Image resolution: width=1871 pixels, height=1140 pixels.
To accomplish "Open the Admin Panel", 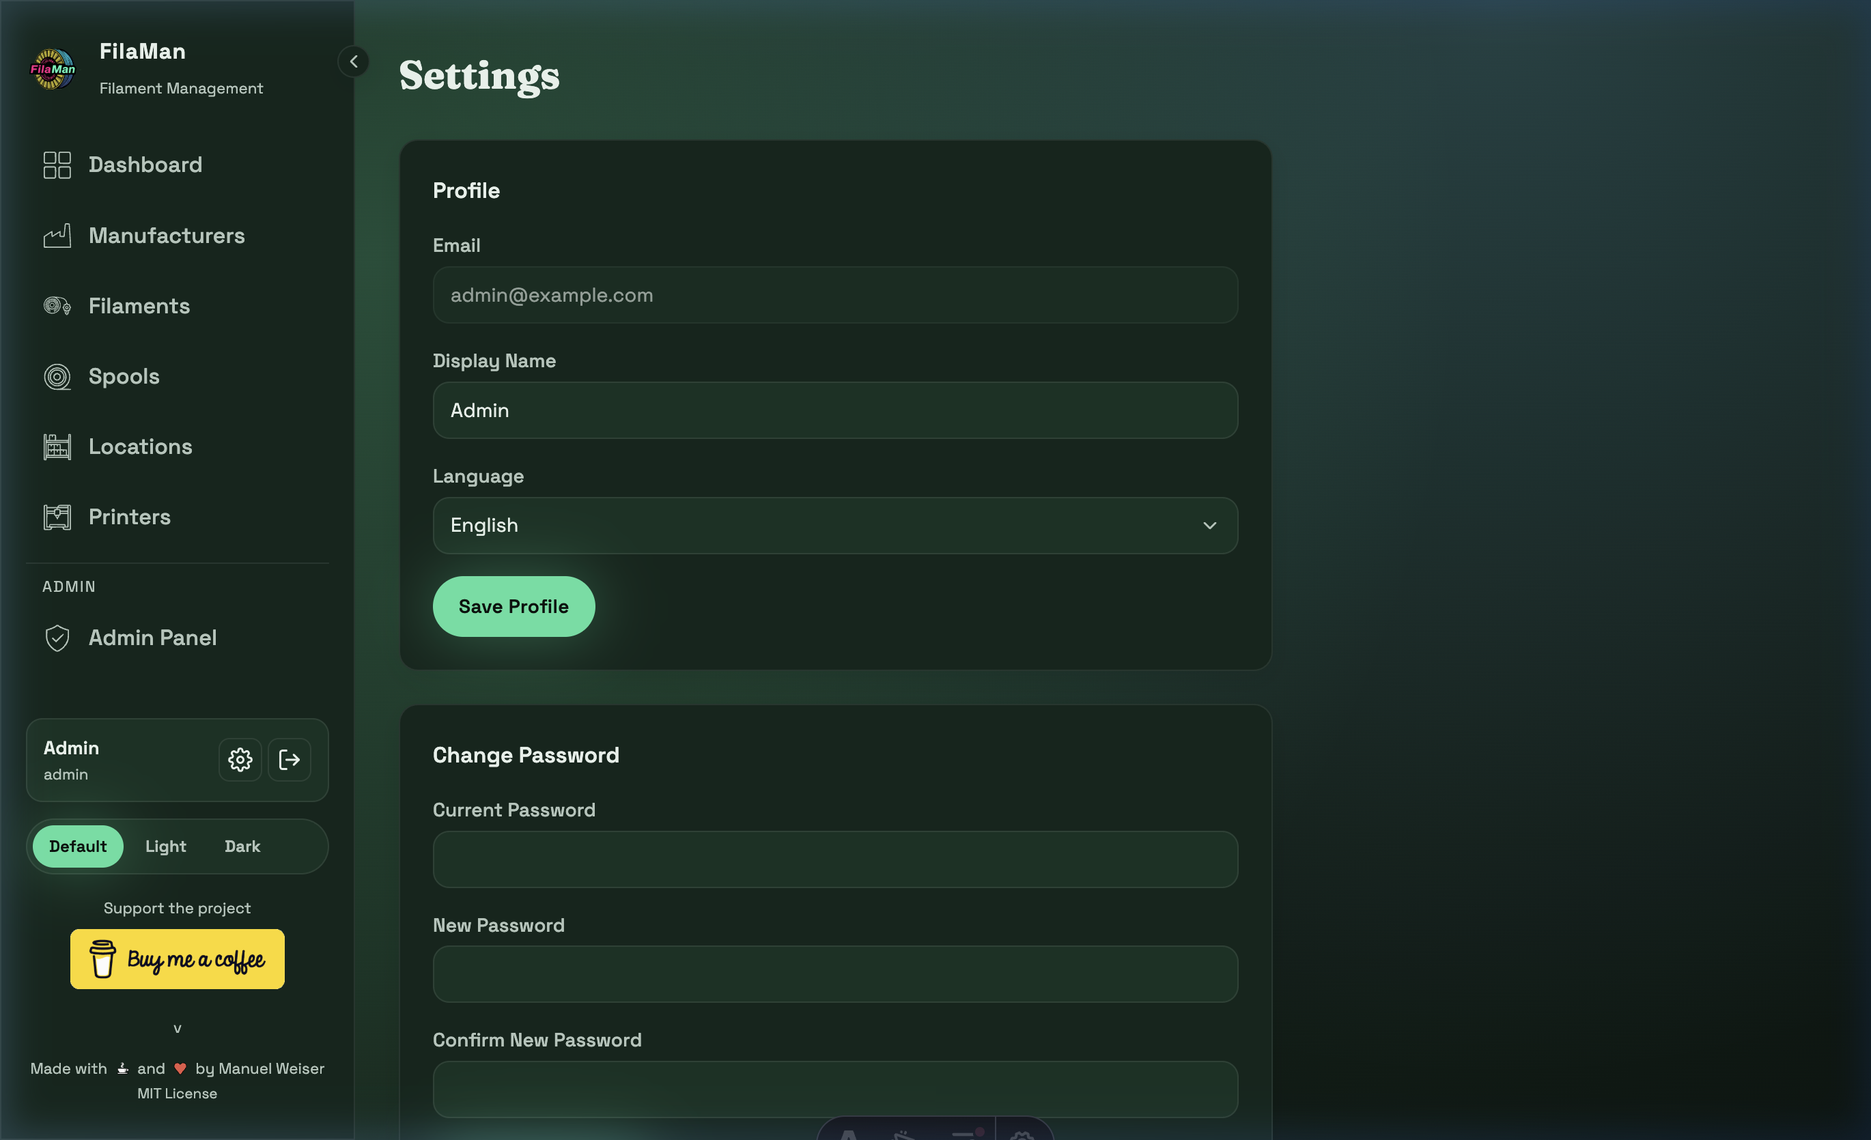I will pos(153,638).
